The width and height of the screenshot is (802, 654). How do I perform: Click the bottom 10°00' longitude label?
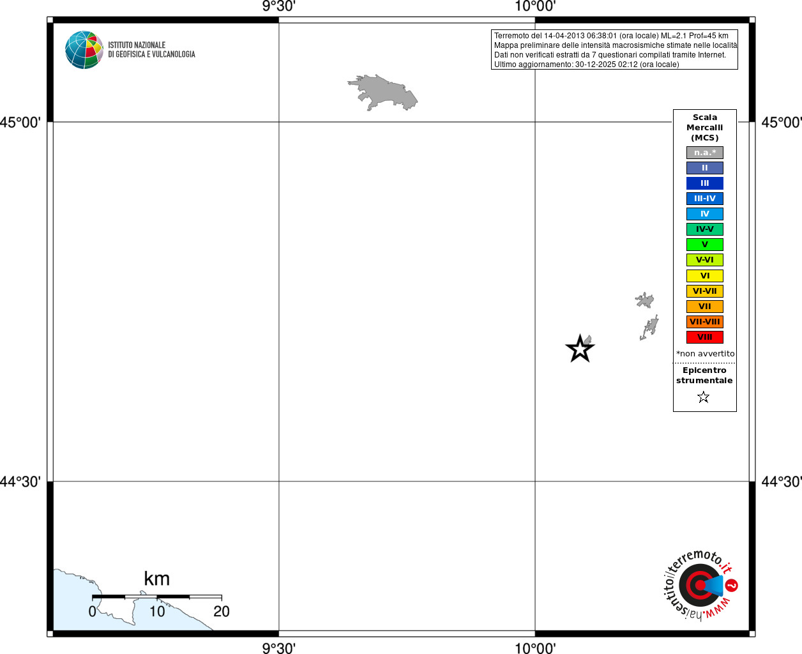coord(535,648)
